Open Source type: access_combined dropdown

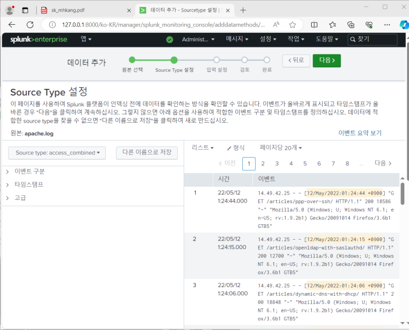[57, 153]
